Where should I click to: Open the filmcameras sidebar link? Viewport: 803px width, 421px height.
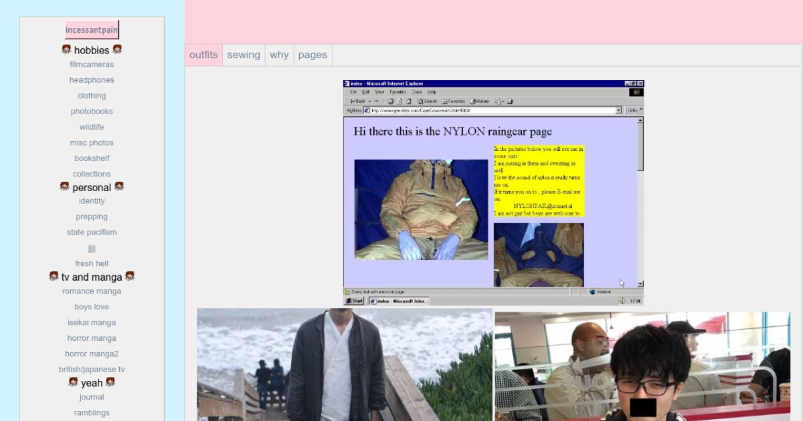92,65
